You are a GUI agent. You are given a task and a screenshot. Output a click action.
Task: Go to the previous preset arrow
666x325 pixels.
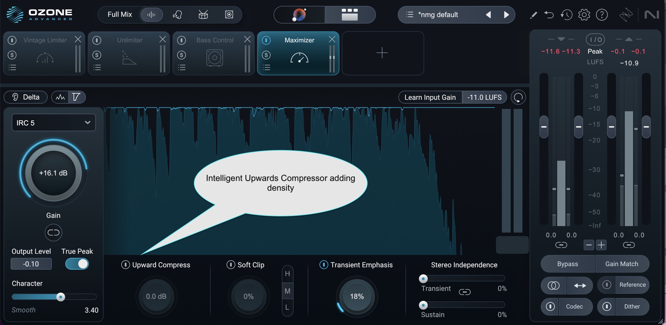488,15
